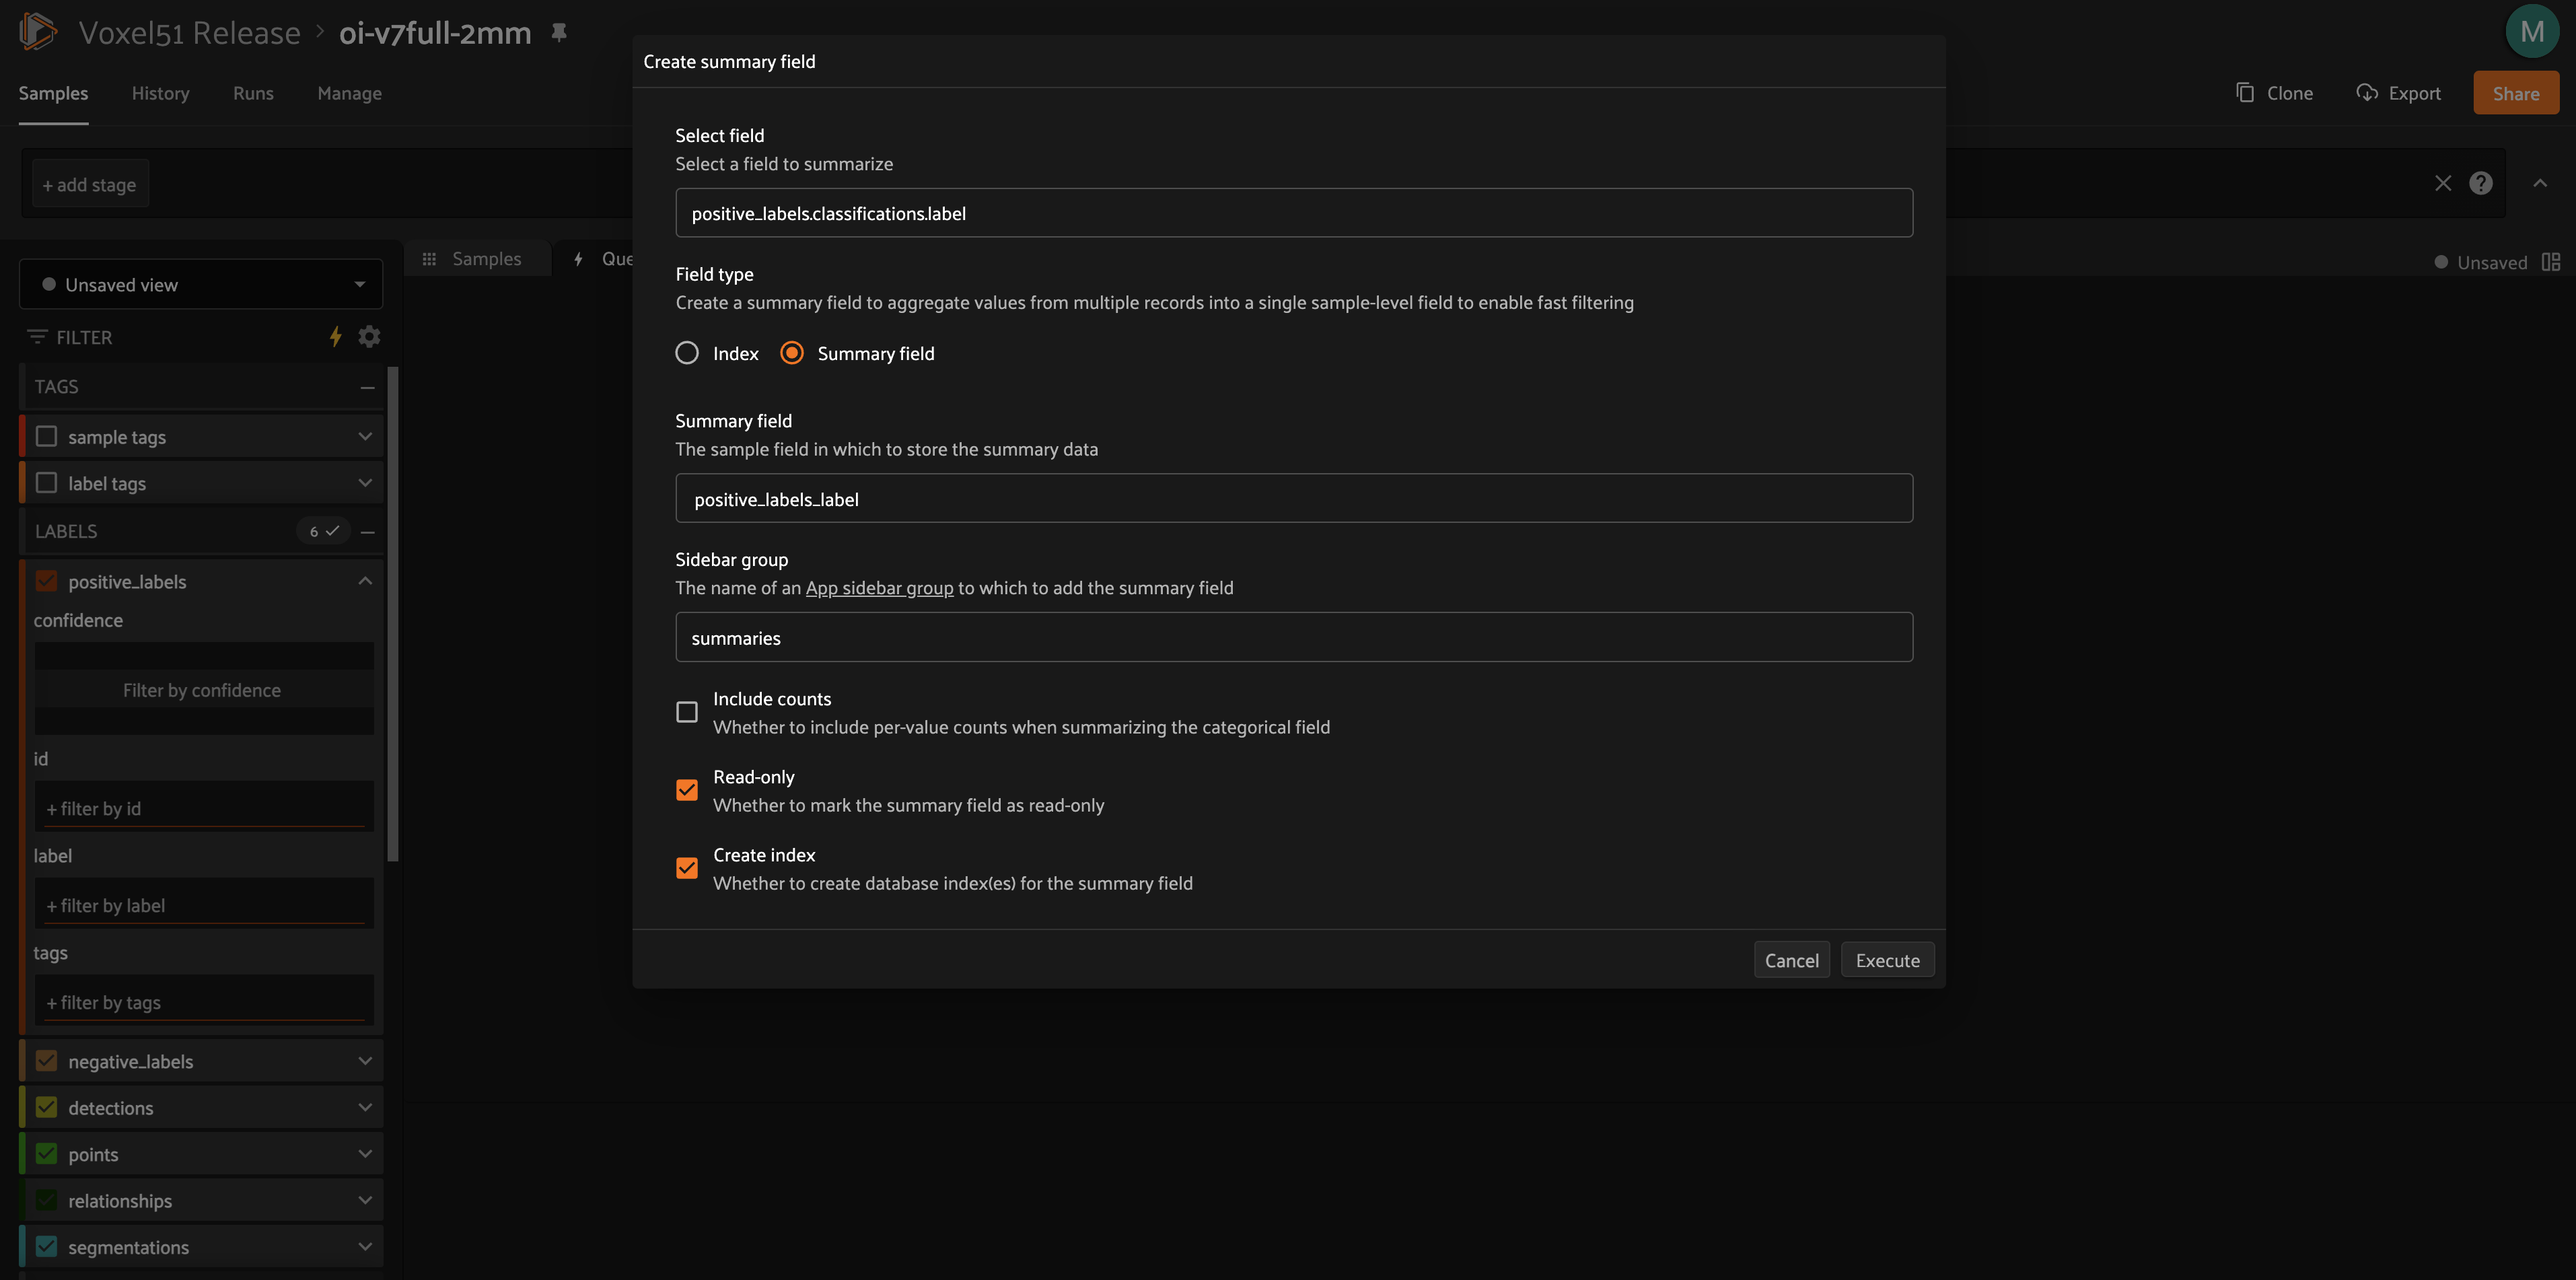Click the Voxel51 logo icon
2576x1280 pixels.
point(38,32)
